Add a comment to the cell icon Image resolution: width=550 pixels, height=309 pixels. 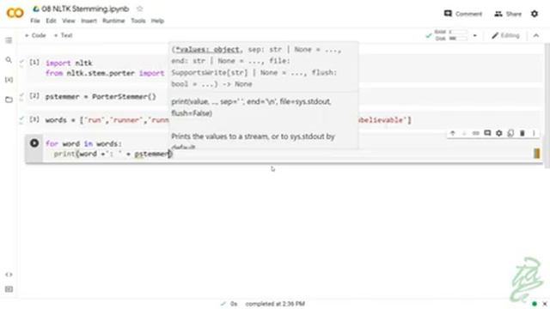click(487, 133)
